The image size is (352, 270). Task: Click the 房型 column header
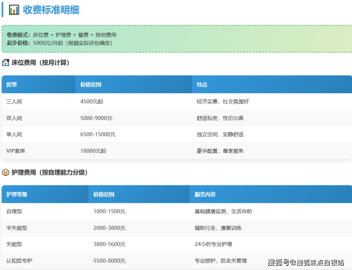[x=11, y=85]
